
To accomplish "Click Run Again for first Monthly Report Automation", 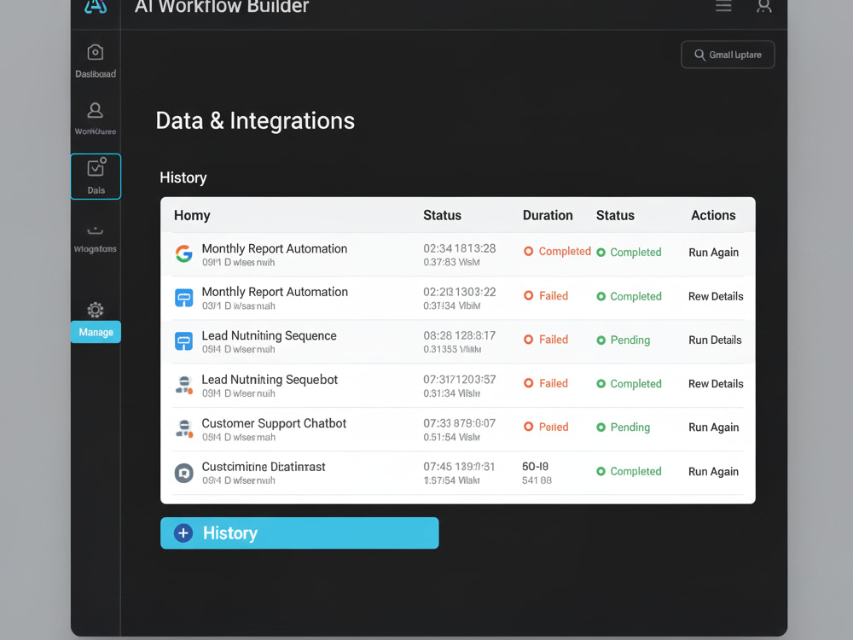I will [x=714, y=253].
